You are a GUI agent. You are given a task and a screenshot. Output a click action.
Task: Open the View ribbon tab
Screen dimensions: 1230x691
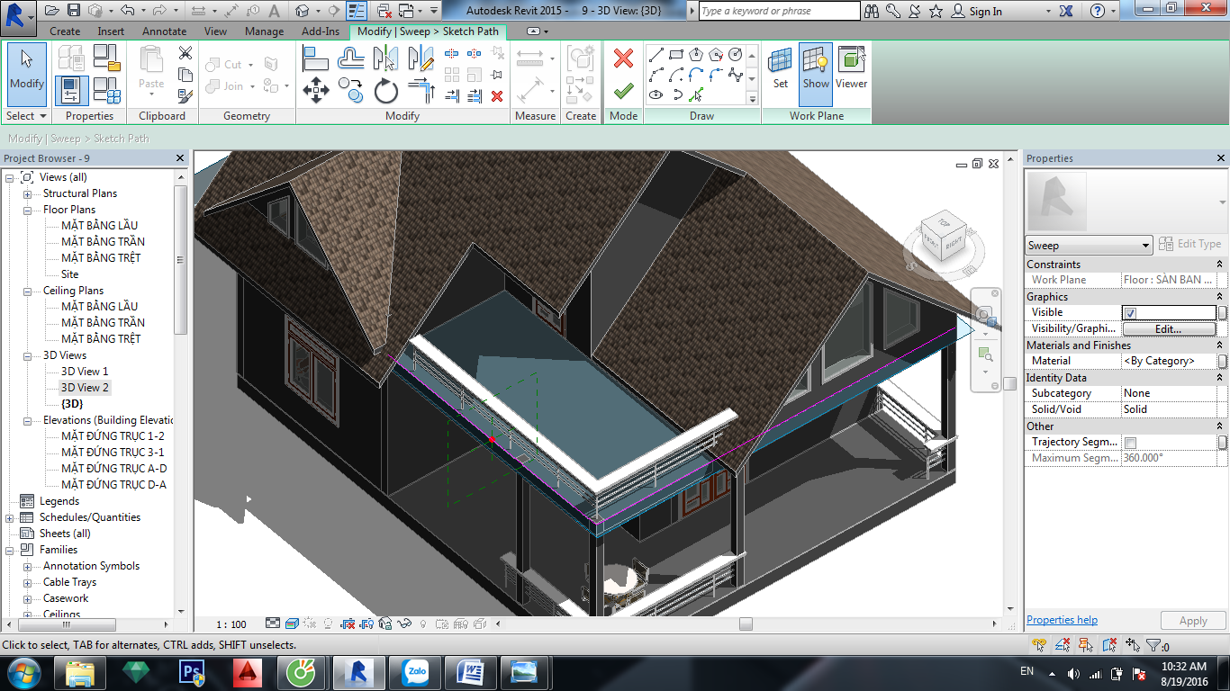(x=216, y=31)
